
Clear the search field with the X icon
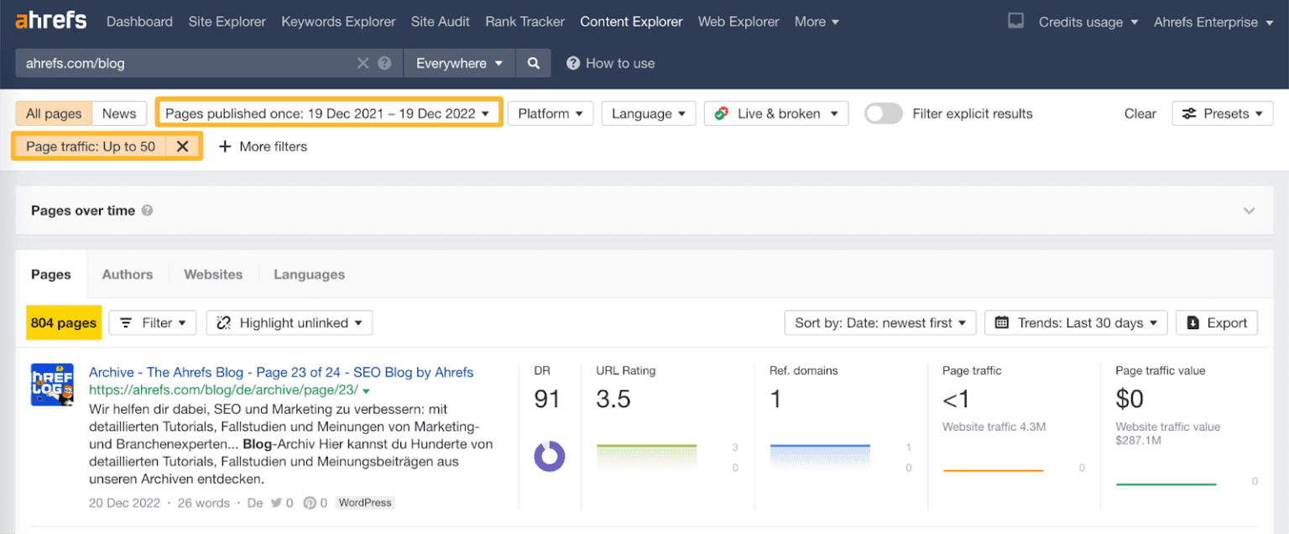click(363, 63)
